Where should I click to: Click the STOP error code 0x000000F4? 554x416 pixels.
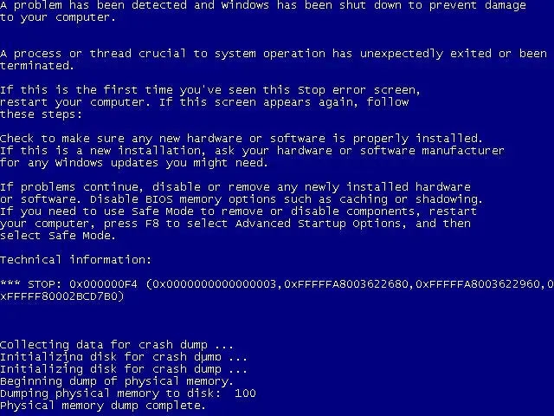[x=103, y=284]
